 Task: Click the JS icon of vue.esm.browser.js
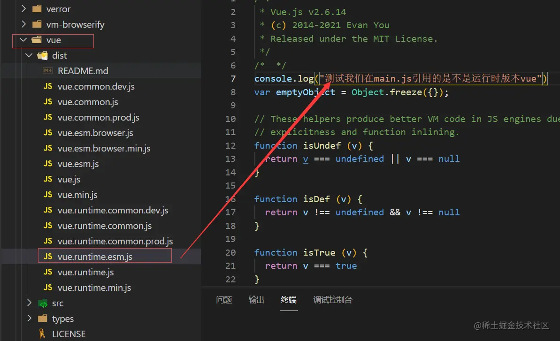[48, 133]
